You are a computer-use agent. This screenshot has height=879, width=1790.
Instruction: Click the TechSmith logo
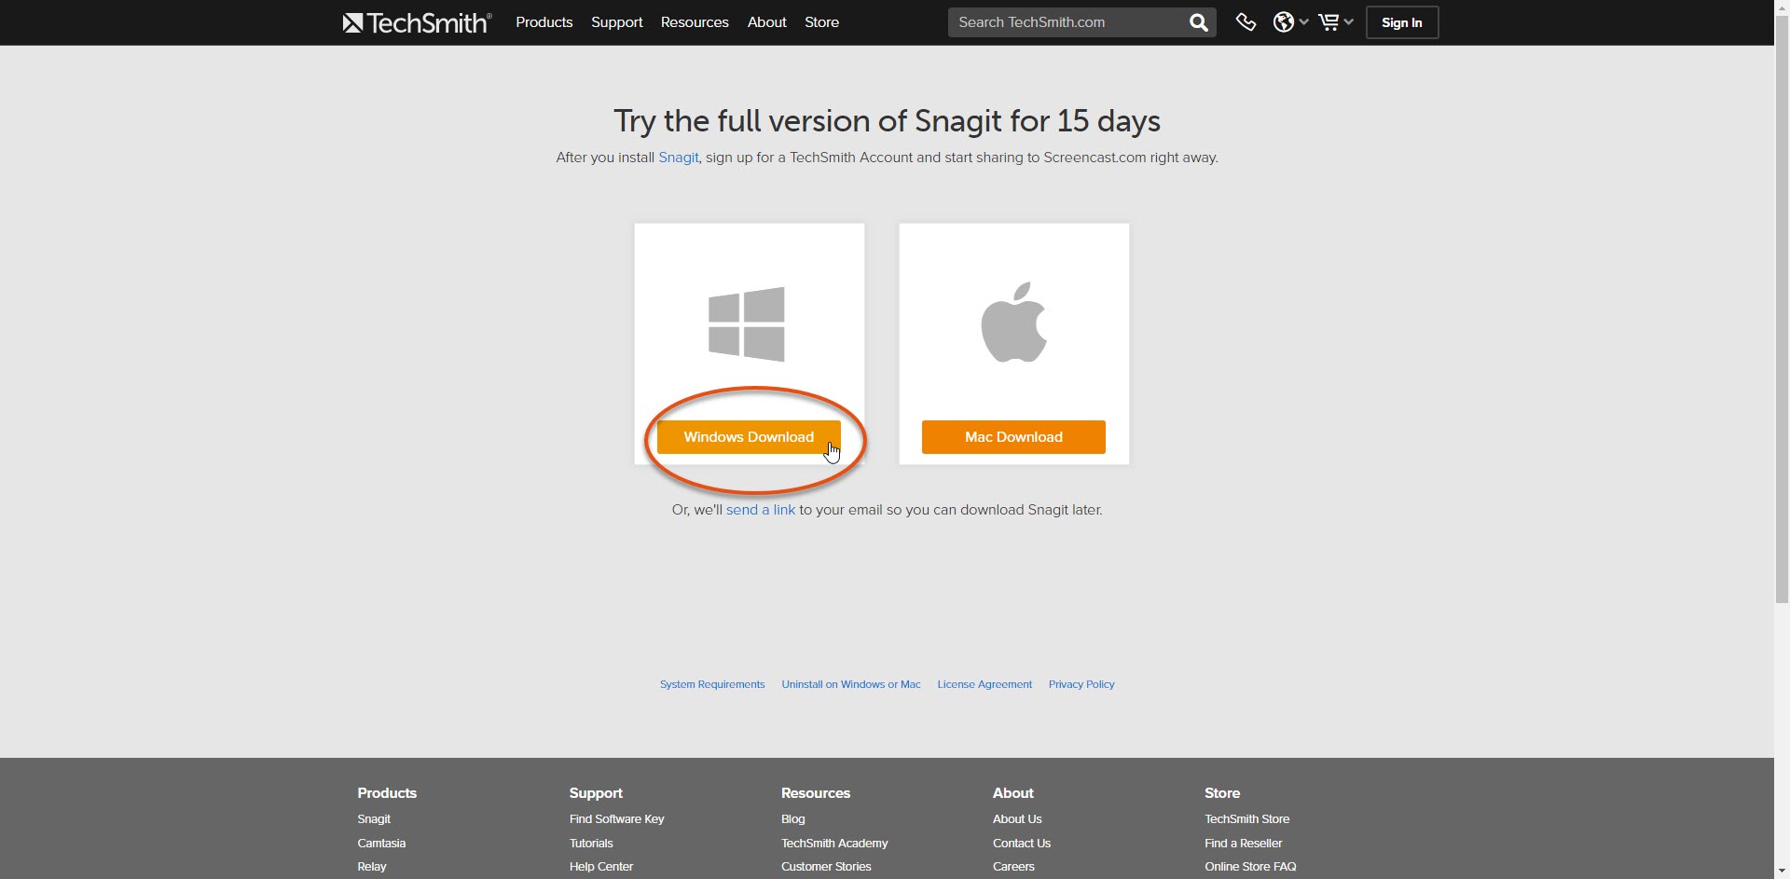pyautogui.click(x=417, y=22)
